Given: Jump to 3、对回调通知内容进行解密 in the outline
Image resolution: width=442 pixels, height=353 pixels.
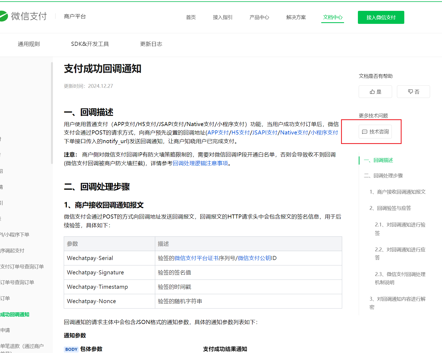Looking at the screenshot, I should tap(398, 303).
